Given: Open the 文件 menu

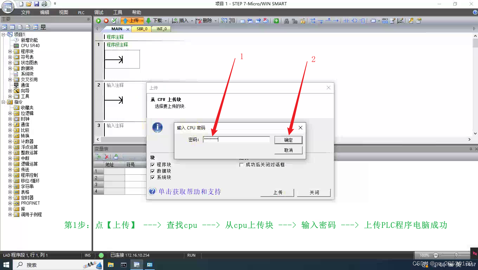Looking at the screenshot, I should coord(26,12).
